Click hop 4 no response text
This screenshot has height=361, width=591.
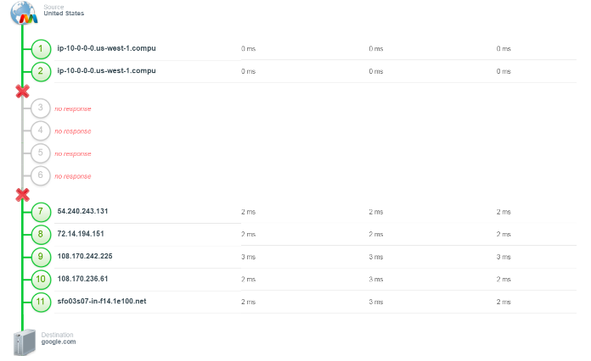pyautogui.click(x=73, y=131)
